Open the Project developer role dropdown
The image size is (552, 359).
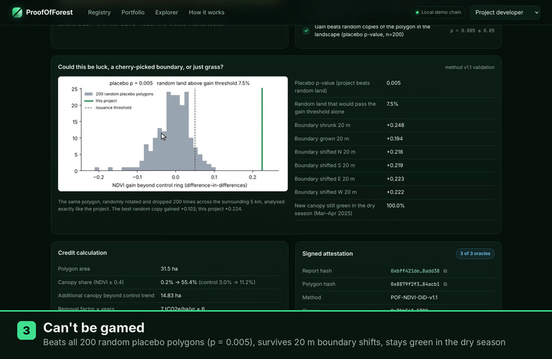click(505, 12)
